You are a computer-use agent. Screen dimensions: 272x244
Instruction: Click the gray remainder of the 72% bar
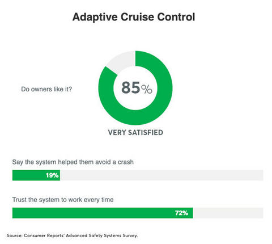pyautogui.click(x=228, y=213)
